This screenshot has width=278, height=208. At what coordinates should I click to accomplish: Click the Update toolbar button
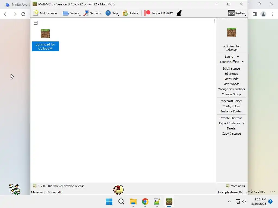[x=130, y=13]
